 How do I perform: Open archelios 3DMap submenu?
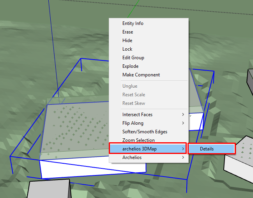tap(148, 148)
